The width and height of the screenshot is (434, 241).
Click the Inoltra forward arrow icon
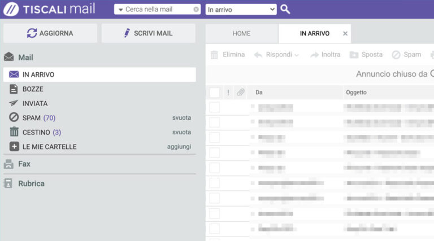[x=314, y=55]
